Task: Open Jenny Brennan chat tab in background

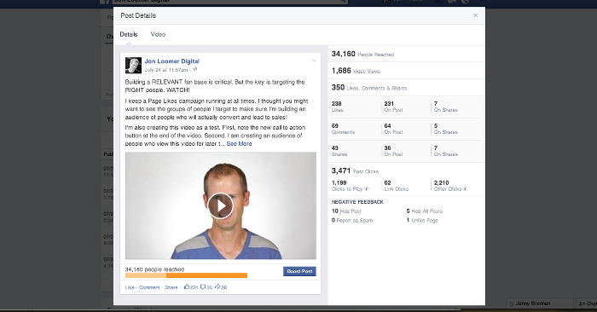Action: click(x=540, y=303)
